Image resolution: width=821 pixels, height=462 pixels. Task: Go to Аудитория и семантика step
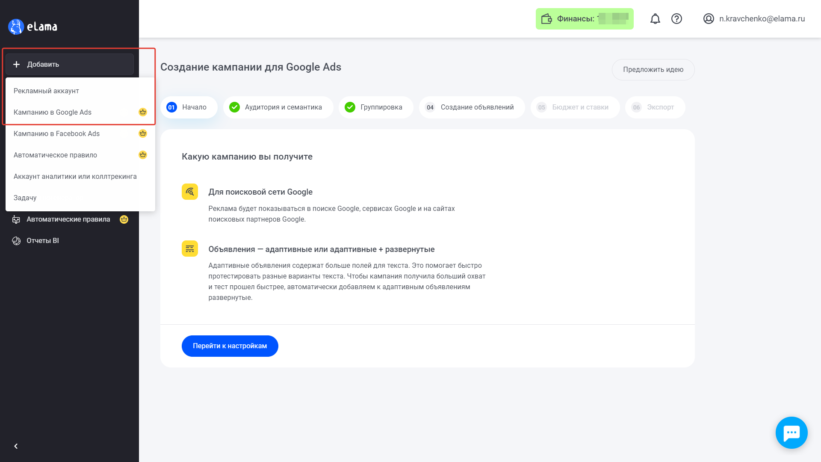(278, 107)
